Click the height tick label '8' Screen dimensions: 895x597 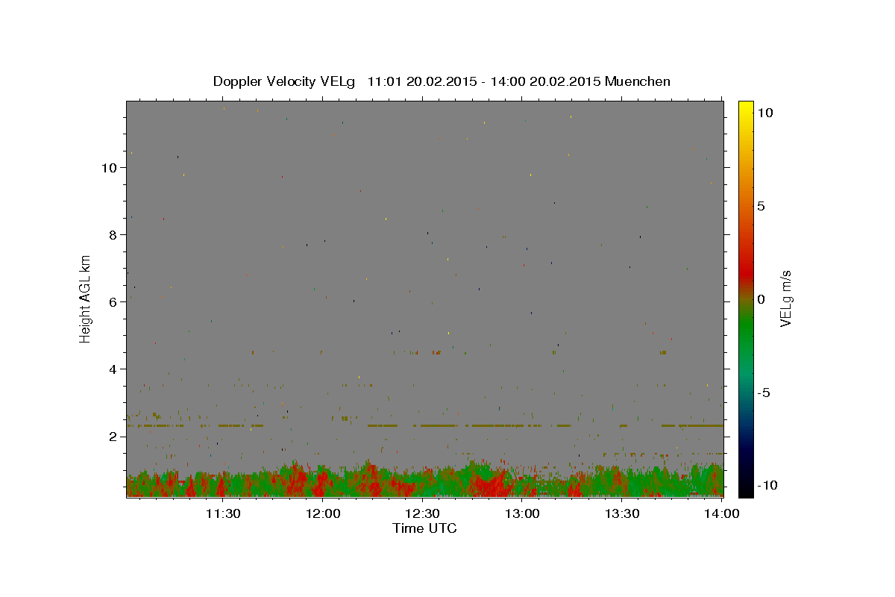tap(114, 235)
